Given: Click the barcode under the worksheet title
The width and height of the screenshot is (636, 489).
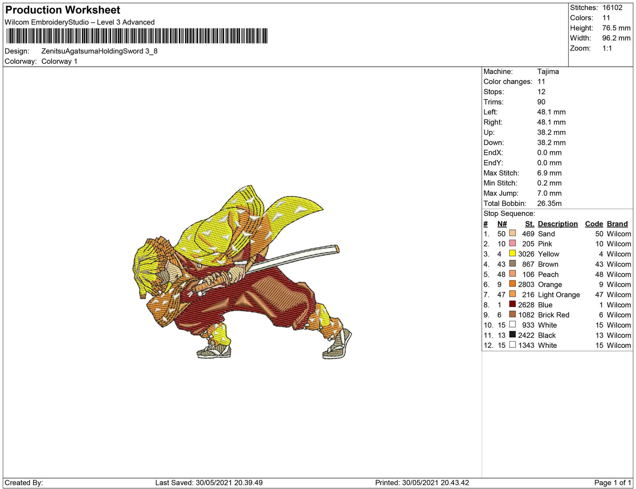Looking at the screenshot, I should [x=137, y=36].
